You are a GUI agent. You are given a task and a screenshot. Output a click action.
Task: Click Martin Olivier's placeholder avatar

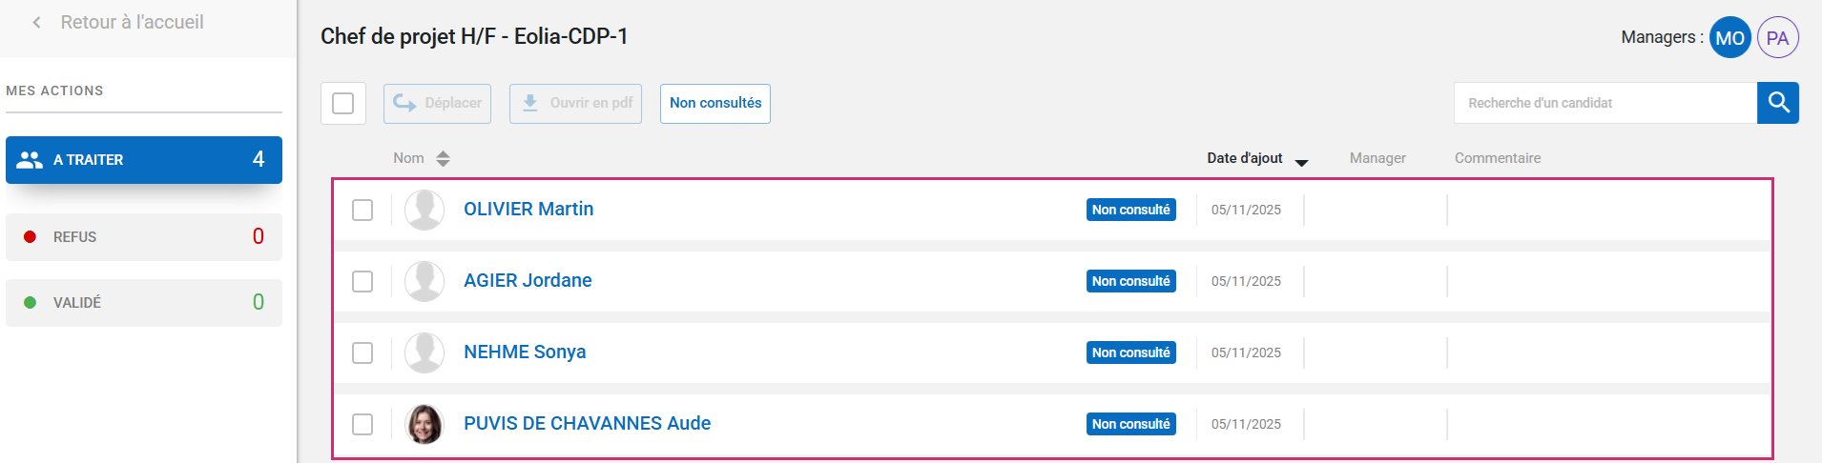click(x=424, y=210)
